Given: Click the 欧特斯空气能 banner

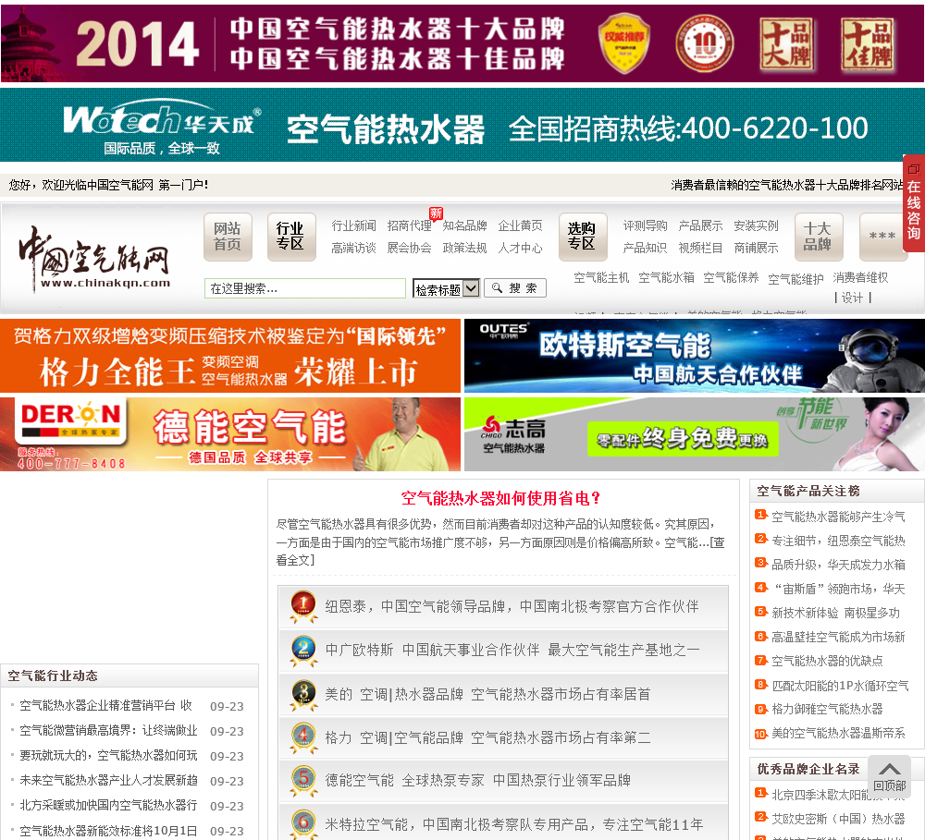Looking at the screenshot, I should (695, 356).
